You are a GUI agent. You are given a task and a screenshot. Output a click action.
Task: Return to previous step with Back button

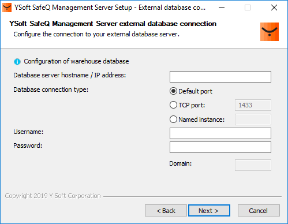click(166, 210)
